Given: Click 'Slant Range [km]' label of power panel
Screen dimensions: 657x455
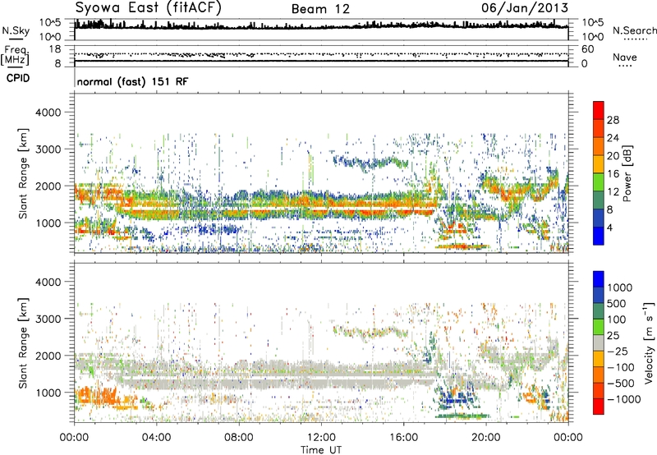Looking at the screenshot, I should coord(23,173).
